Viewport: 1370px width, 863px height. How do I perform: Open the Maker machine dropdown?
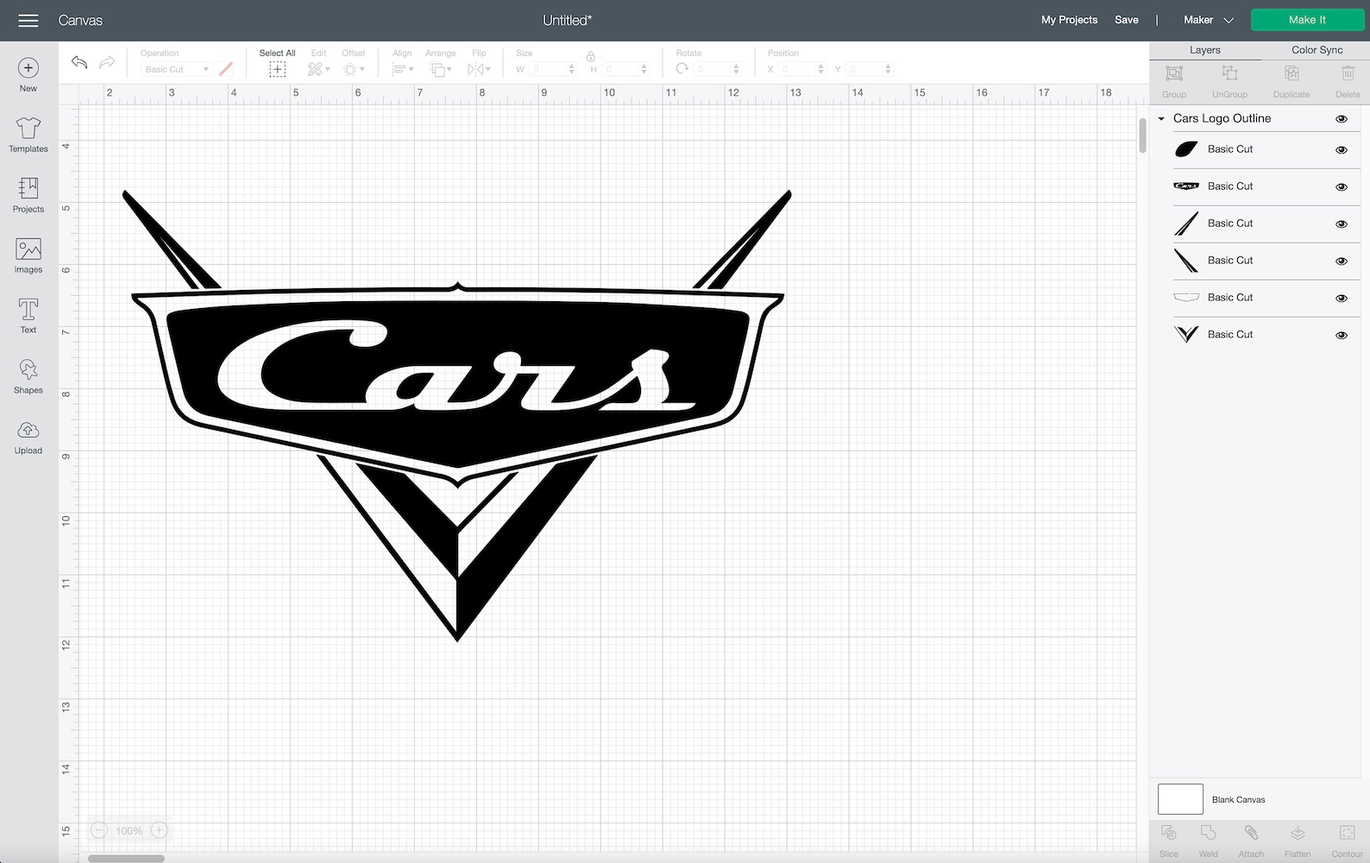click(1209, 20)
